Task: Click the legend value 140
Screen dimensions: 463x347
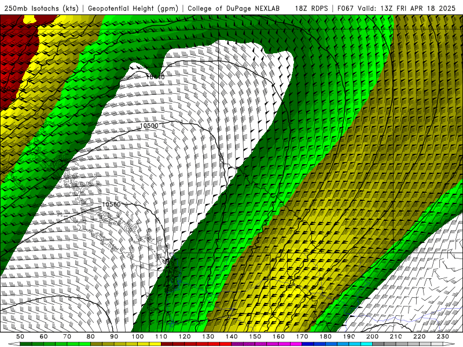Action: [231, 337]
